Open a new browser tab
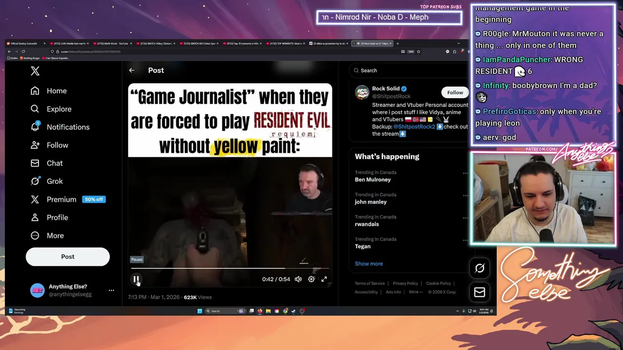The width and height of the screenshot is (623, 350). [x=397, y=43]
